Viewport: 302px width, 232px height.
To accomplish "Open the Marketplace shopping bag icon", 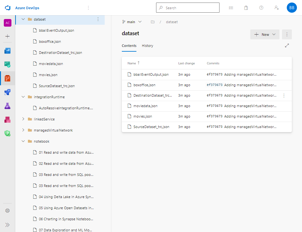I will coord(246,8).
